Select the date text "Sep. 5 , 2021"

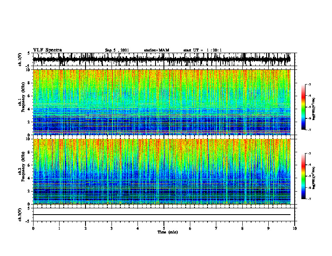coord(117,50)
